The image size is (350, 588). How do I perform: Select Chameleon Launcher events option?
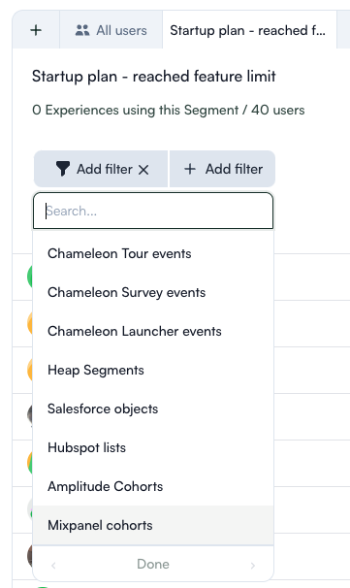click(x=153, y=331)
